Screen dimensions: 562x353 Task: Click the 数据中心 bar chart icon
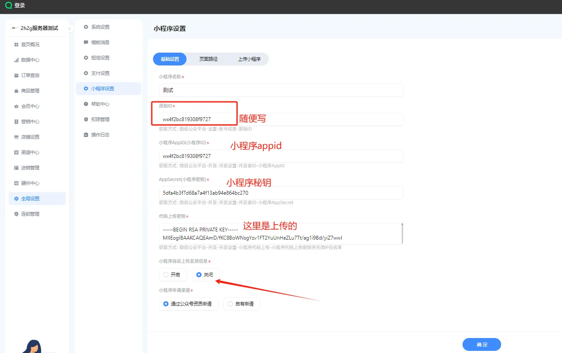[16, 60]
